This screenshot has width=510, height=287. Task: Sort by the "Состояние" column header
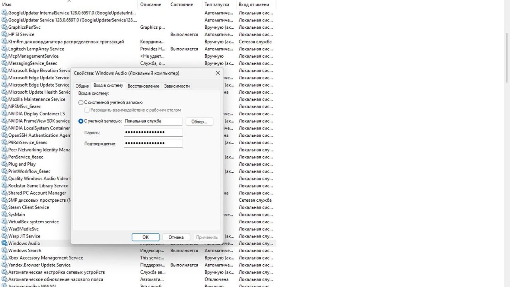(181, 4)
